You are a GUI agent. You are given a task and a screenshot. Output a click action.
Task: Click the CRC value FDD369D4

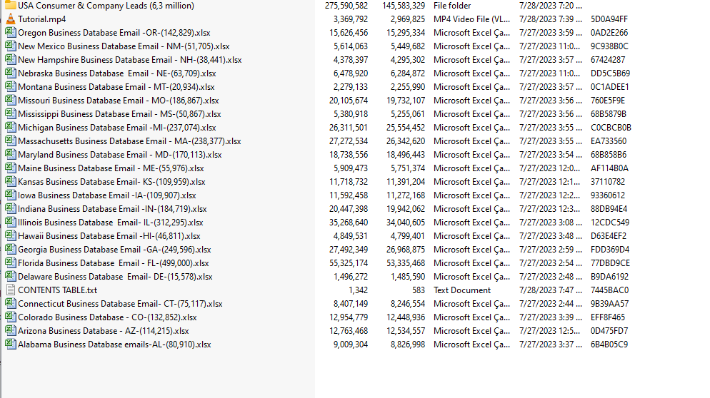tap(610, 250)
